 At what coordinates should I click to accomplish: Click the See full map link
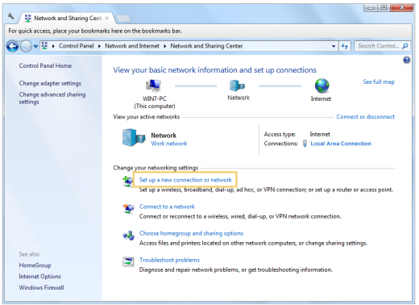379,81
